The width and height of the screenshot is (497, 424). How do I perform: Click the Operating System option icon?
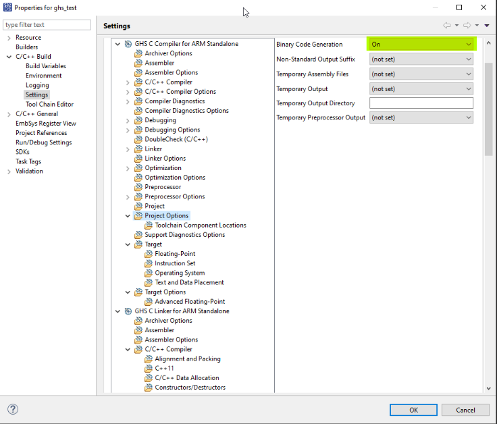(x=149, y=273)
